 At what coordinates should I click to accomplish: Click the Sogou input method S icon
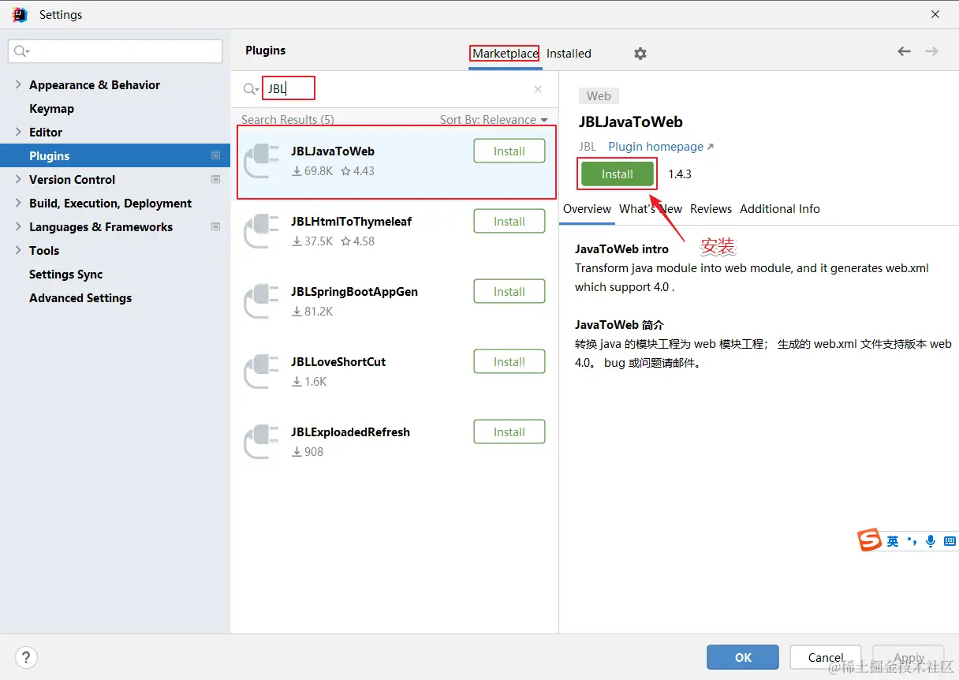coord(869,540)
